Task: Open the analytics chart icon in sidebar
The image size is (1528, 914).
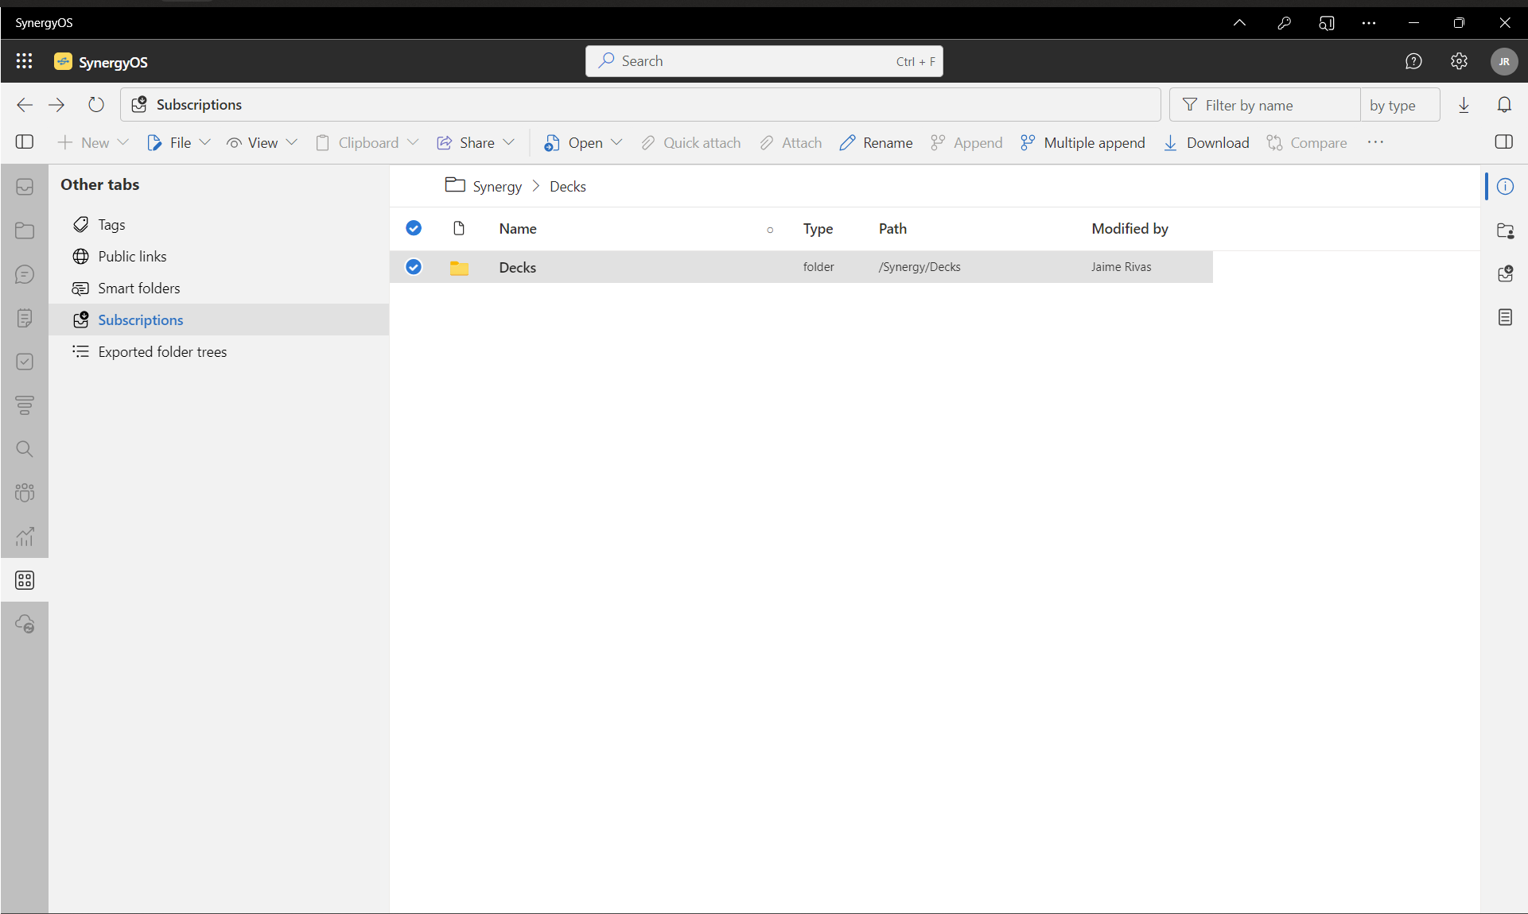Action: coord(25,536)
